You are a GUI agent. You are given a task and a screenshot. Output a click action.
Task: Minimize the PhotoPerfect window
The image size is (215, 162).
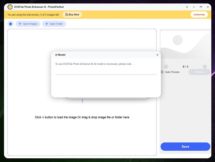194,7
